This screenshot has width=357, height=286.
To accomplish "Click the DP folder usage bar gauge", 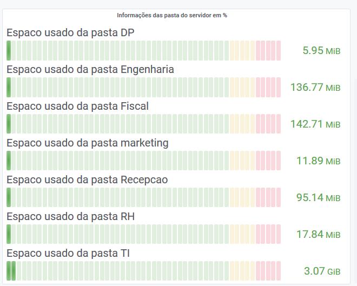I will (144, 50).
